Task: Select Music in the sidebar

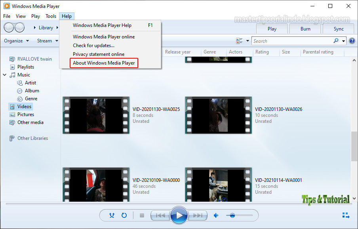Action: pos(20,75)
